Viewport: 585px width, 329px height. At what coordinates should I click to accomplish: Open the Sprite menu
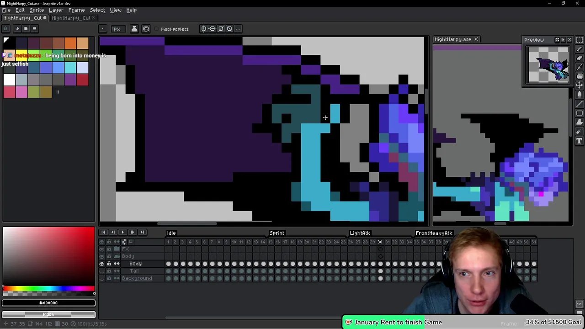[37, 10]
